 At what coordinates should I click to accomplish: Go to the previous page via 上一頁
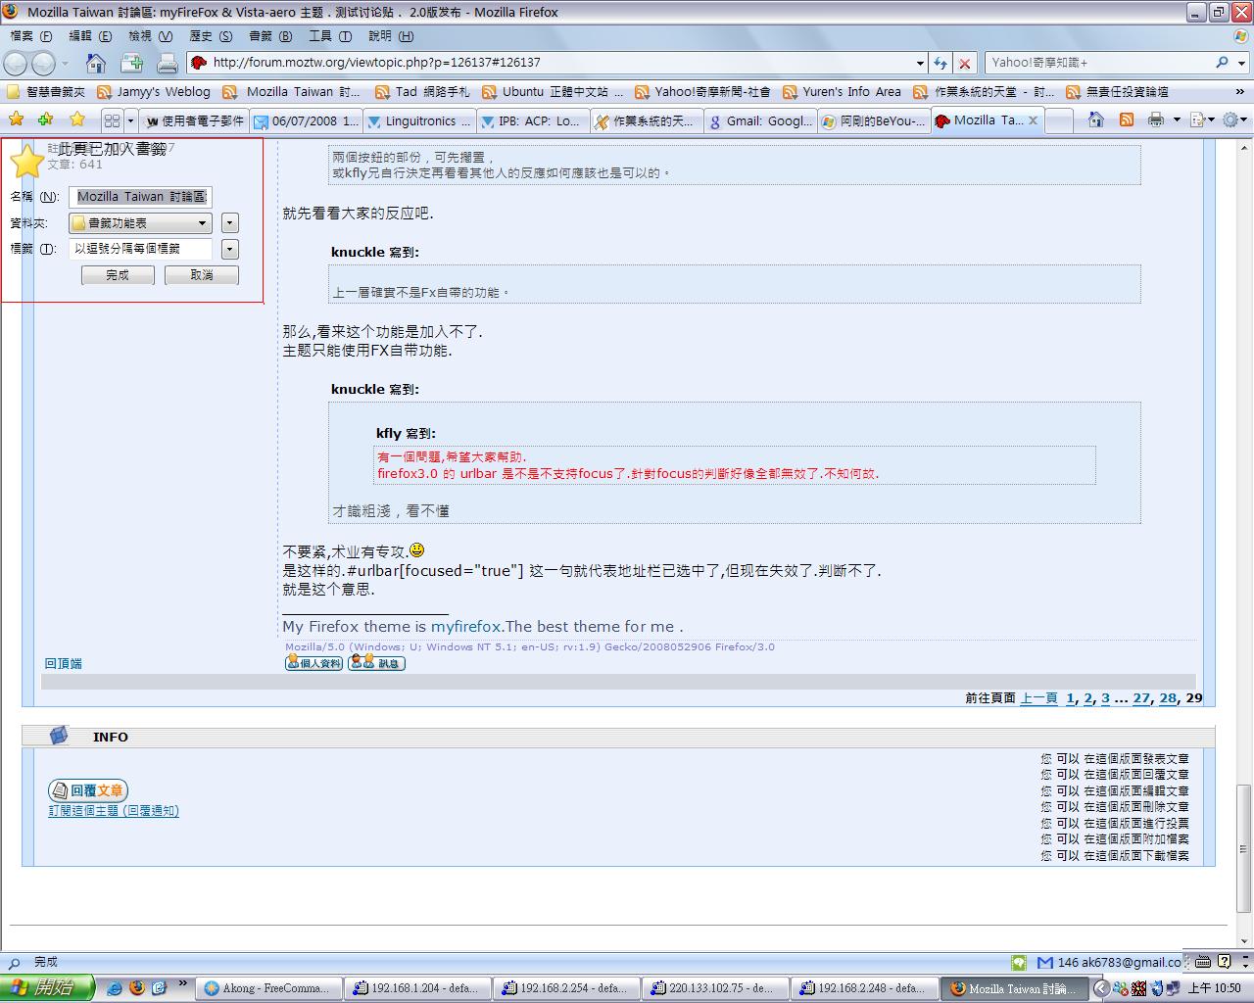(1038, 698)
